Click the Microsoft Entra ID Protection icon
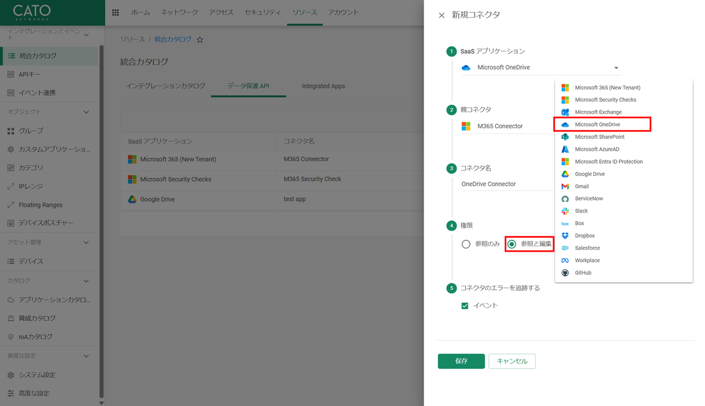The width and height of the screenshot is (705, 406). [x=565, y=161]
